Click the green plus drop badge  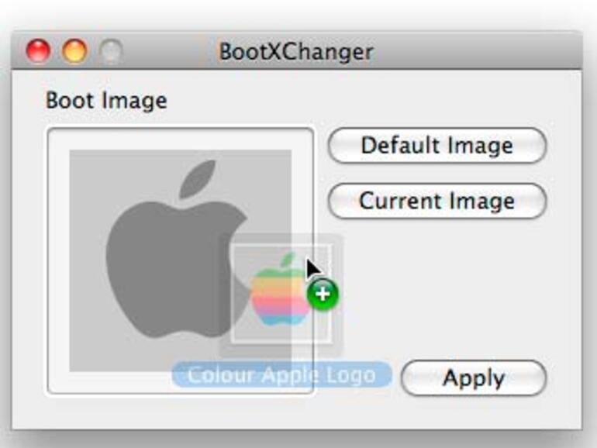(323, 295)
